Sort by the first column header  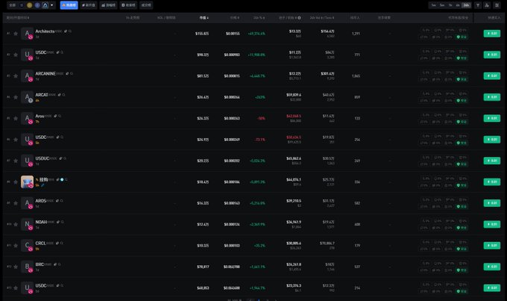(18, 18)
